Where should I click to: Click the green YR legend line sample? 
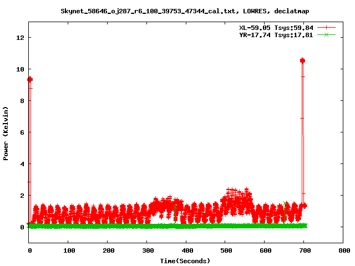click(x=326, y=35)
